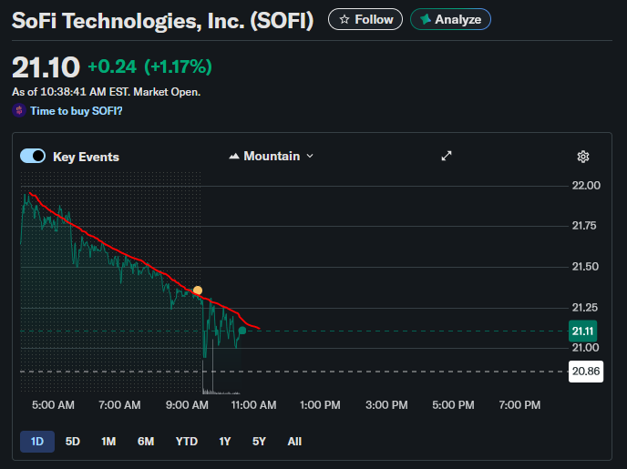The height and width of the screenshot is (469, 627).
Task: Click the SoFi Technologies, Inc. (SOFI) title
Action: pyautogui.click(x=163, y=21)
